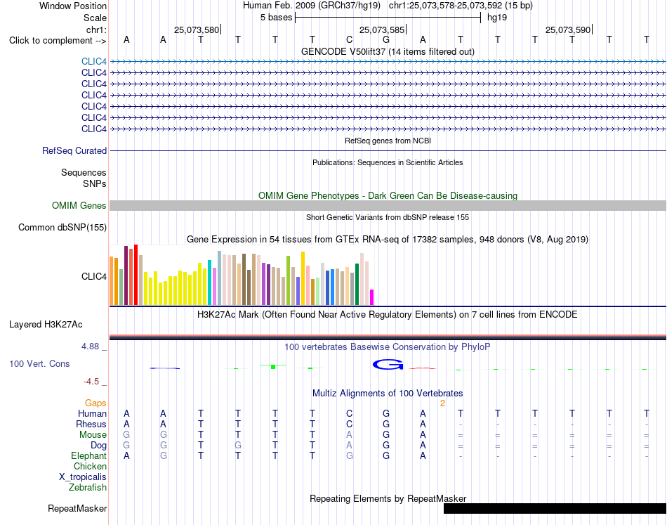Click the 25,073,580 position marker
The width and height of the screenshot is (667, 525).
point(197,30)
